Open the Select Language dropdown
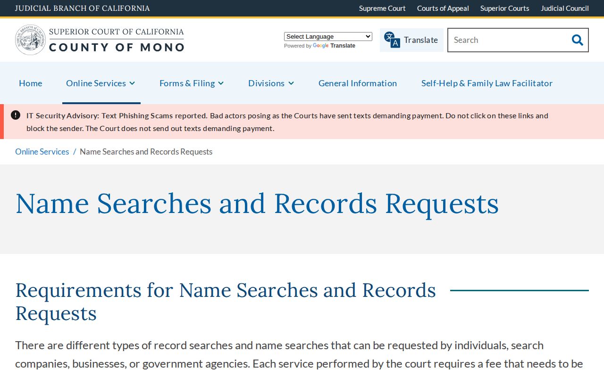The height and width of the screenshot is (377, 604). (328, 36)
